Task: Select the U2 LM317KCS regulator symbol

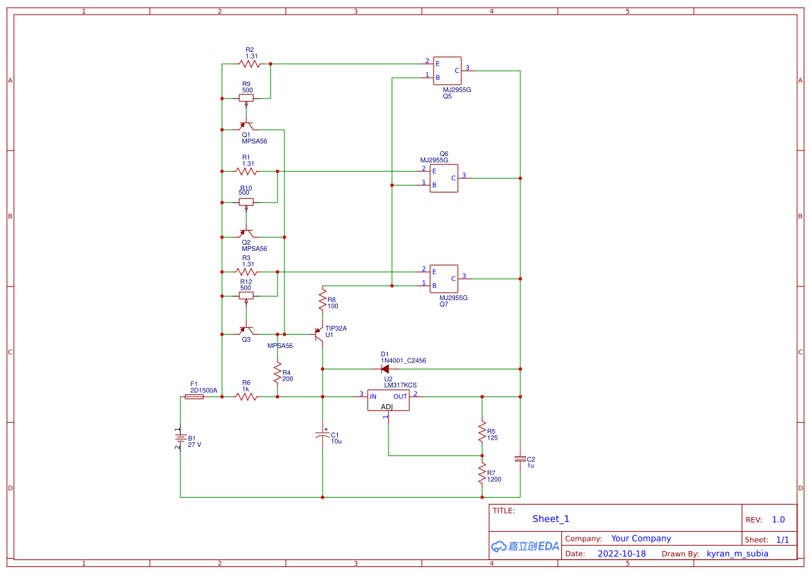Action: tap(388, 400)
